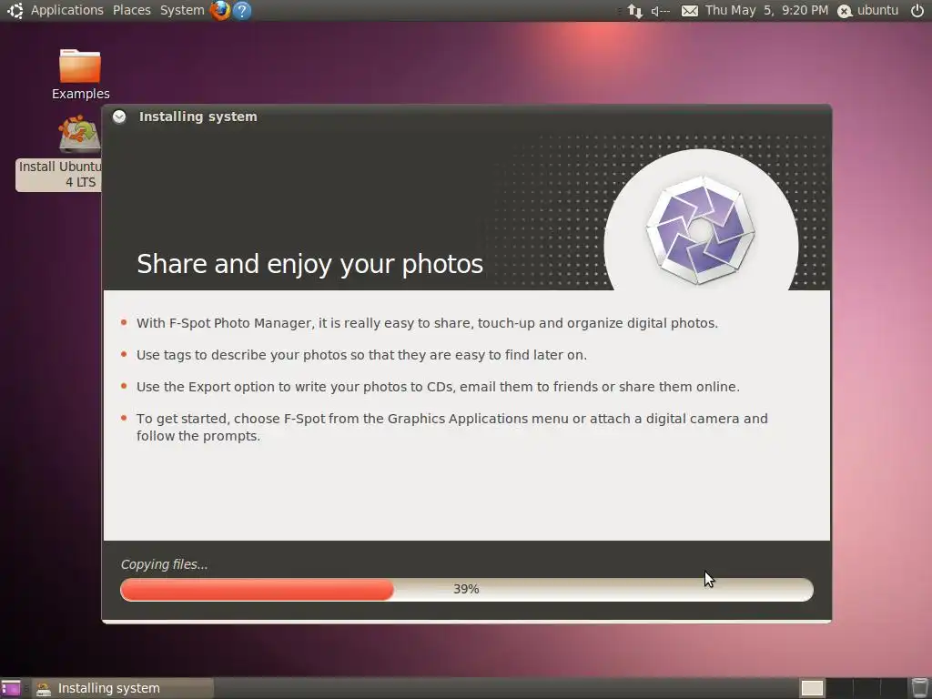
Task: Open the Trash in bottom panel
Action: tap(919, 688)
